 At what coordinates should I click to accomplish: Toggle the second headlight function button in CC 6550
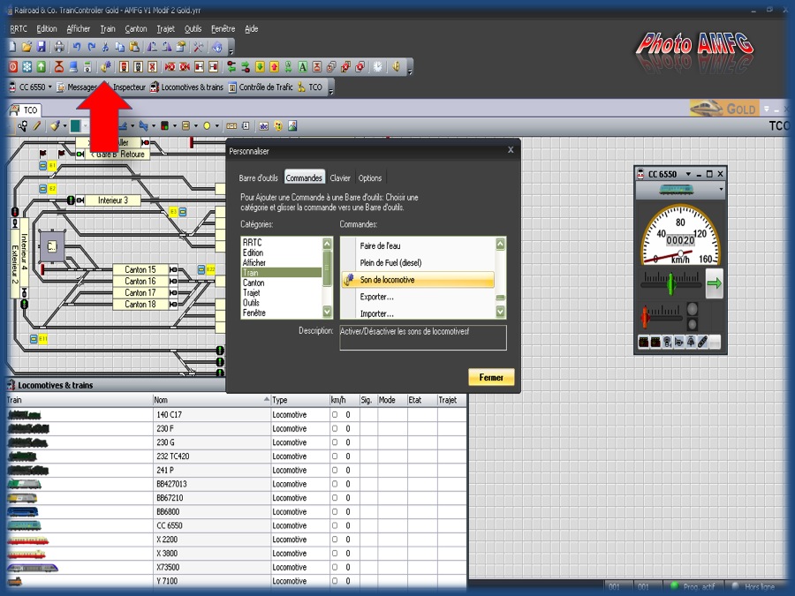point(655,342)
